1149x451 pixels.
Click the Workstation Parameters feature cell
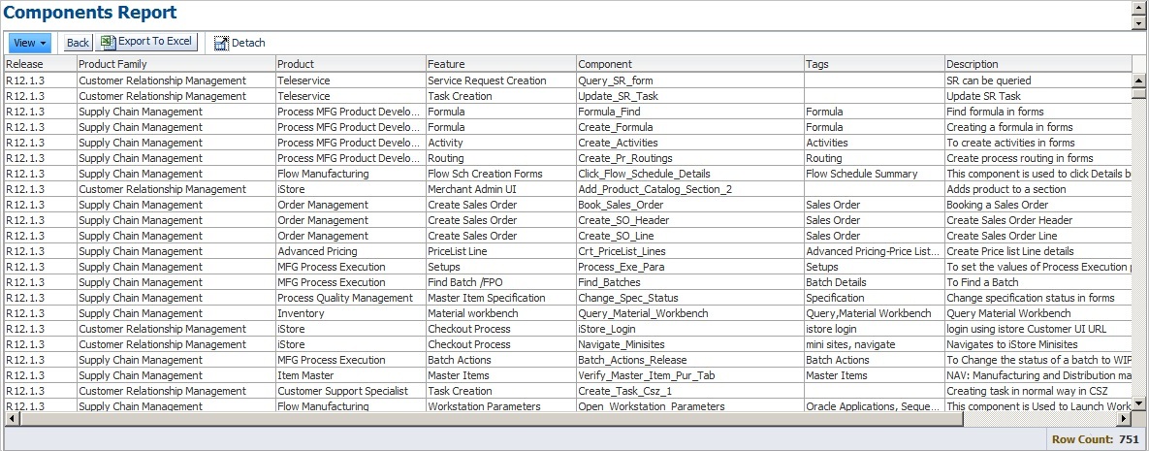pos(501,405)
